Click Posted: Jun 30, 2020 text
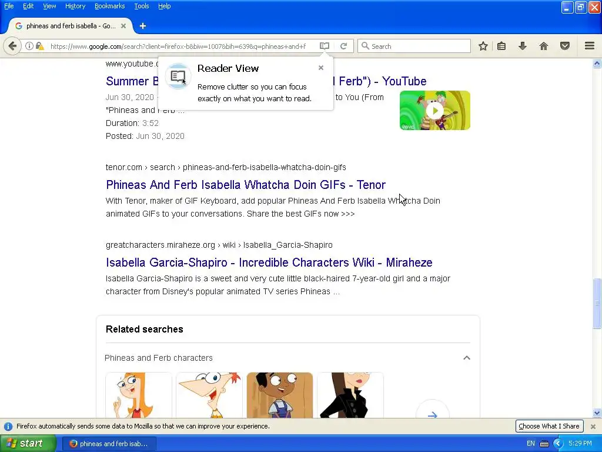 click(x=145, y=136)
